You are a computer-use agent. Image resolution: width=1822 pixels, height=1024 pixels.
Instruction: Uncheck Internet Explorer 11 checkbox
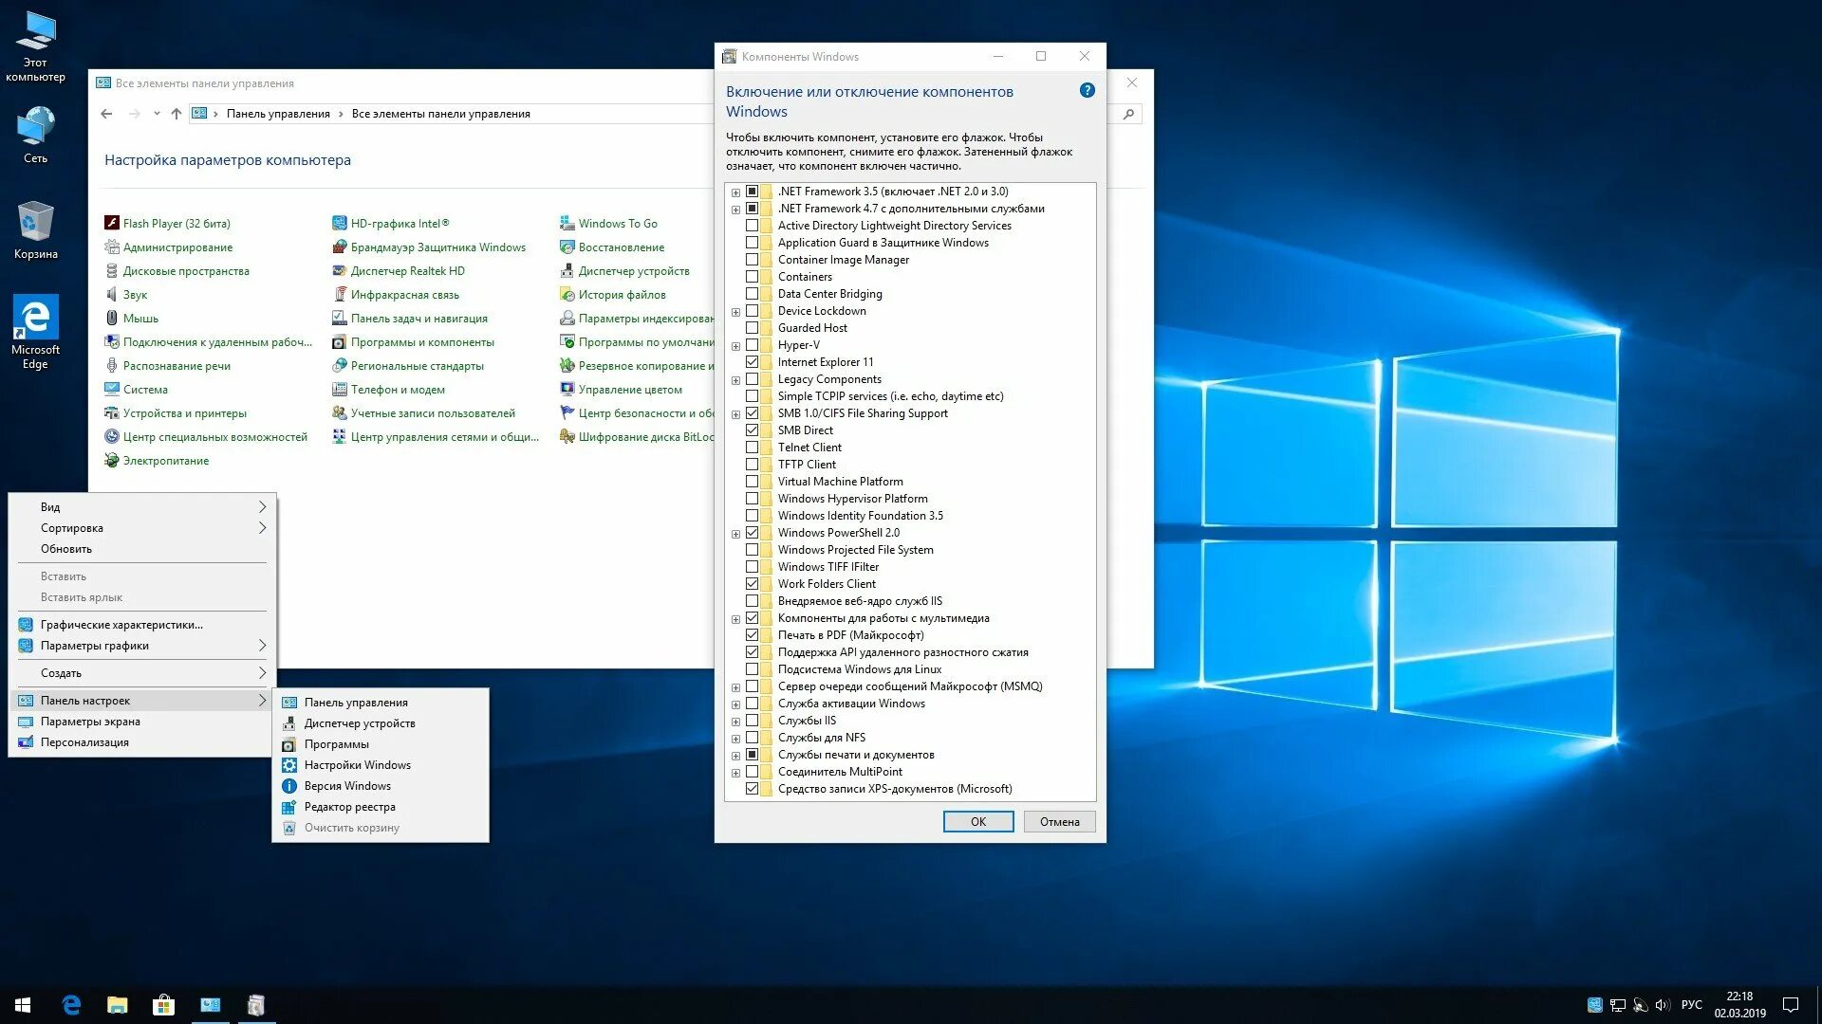753,362
